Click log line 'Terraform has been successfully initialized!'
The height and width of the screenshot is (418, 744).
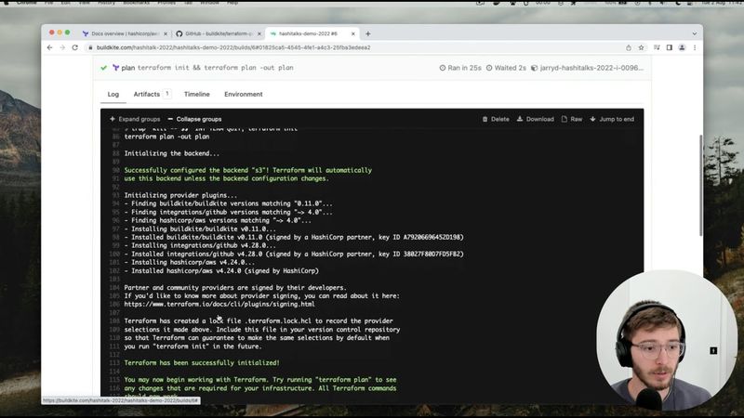tap(202, 362)
